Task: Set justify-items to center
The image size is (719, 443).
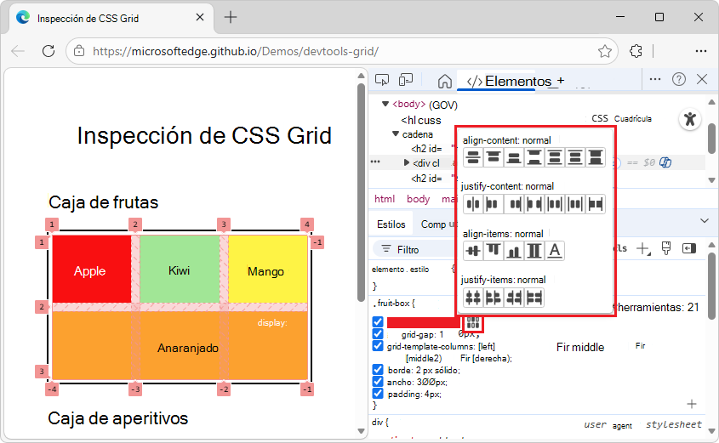Action: click(x=473, y=298)
